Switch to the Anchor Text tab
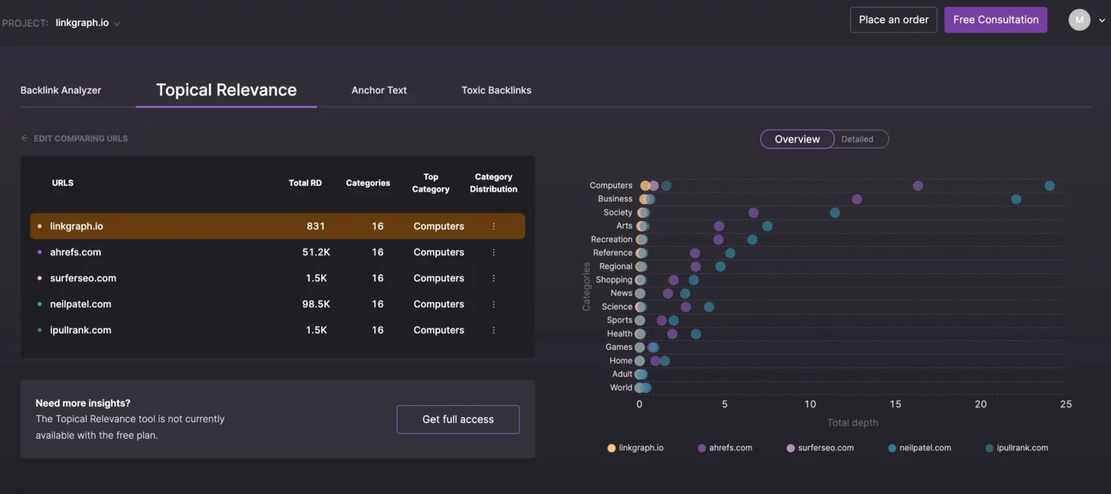Screen dimensions: 1111x494 [379, 90]
